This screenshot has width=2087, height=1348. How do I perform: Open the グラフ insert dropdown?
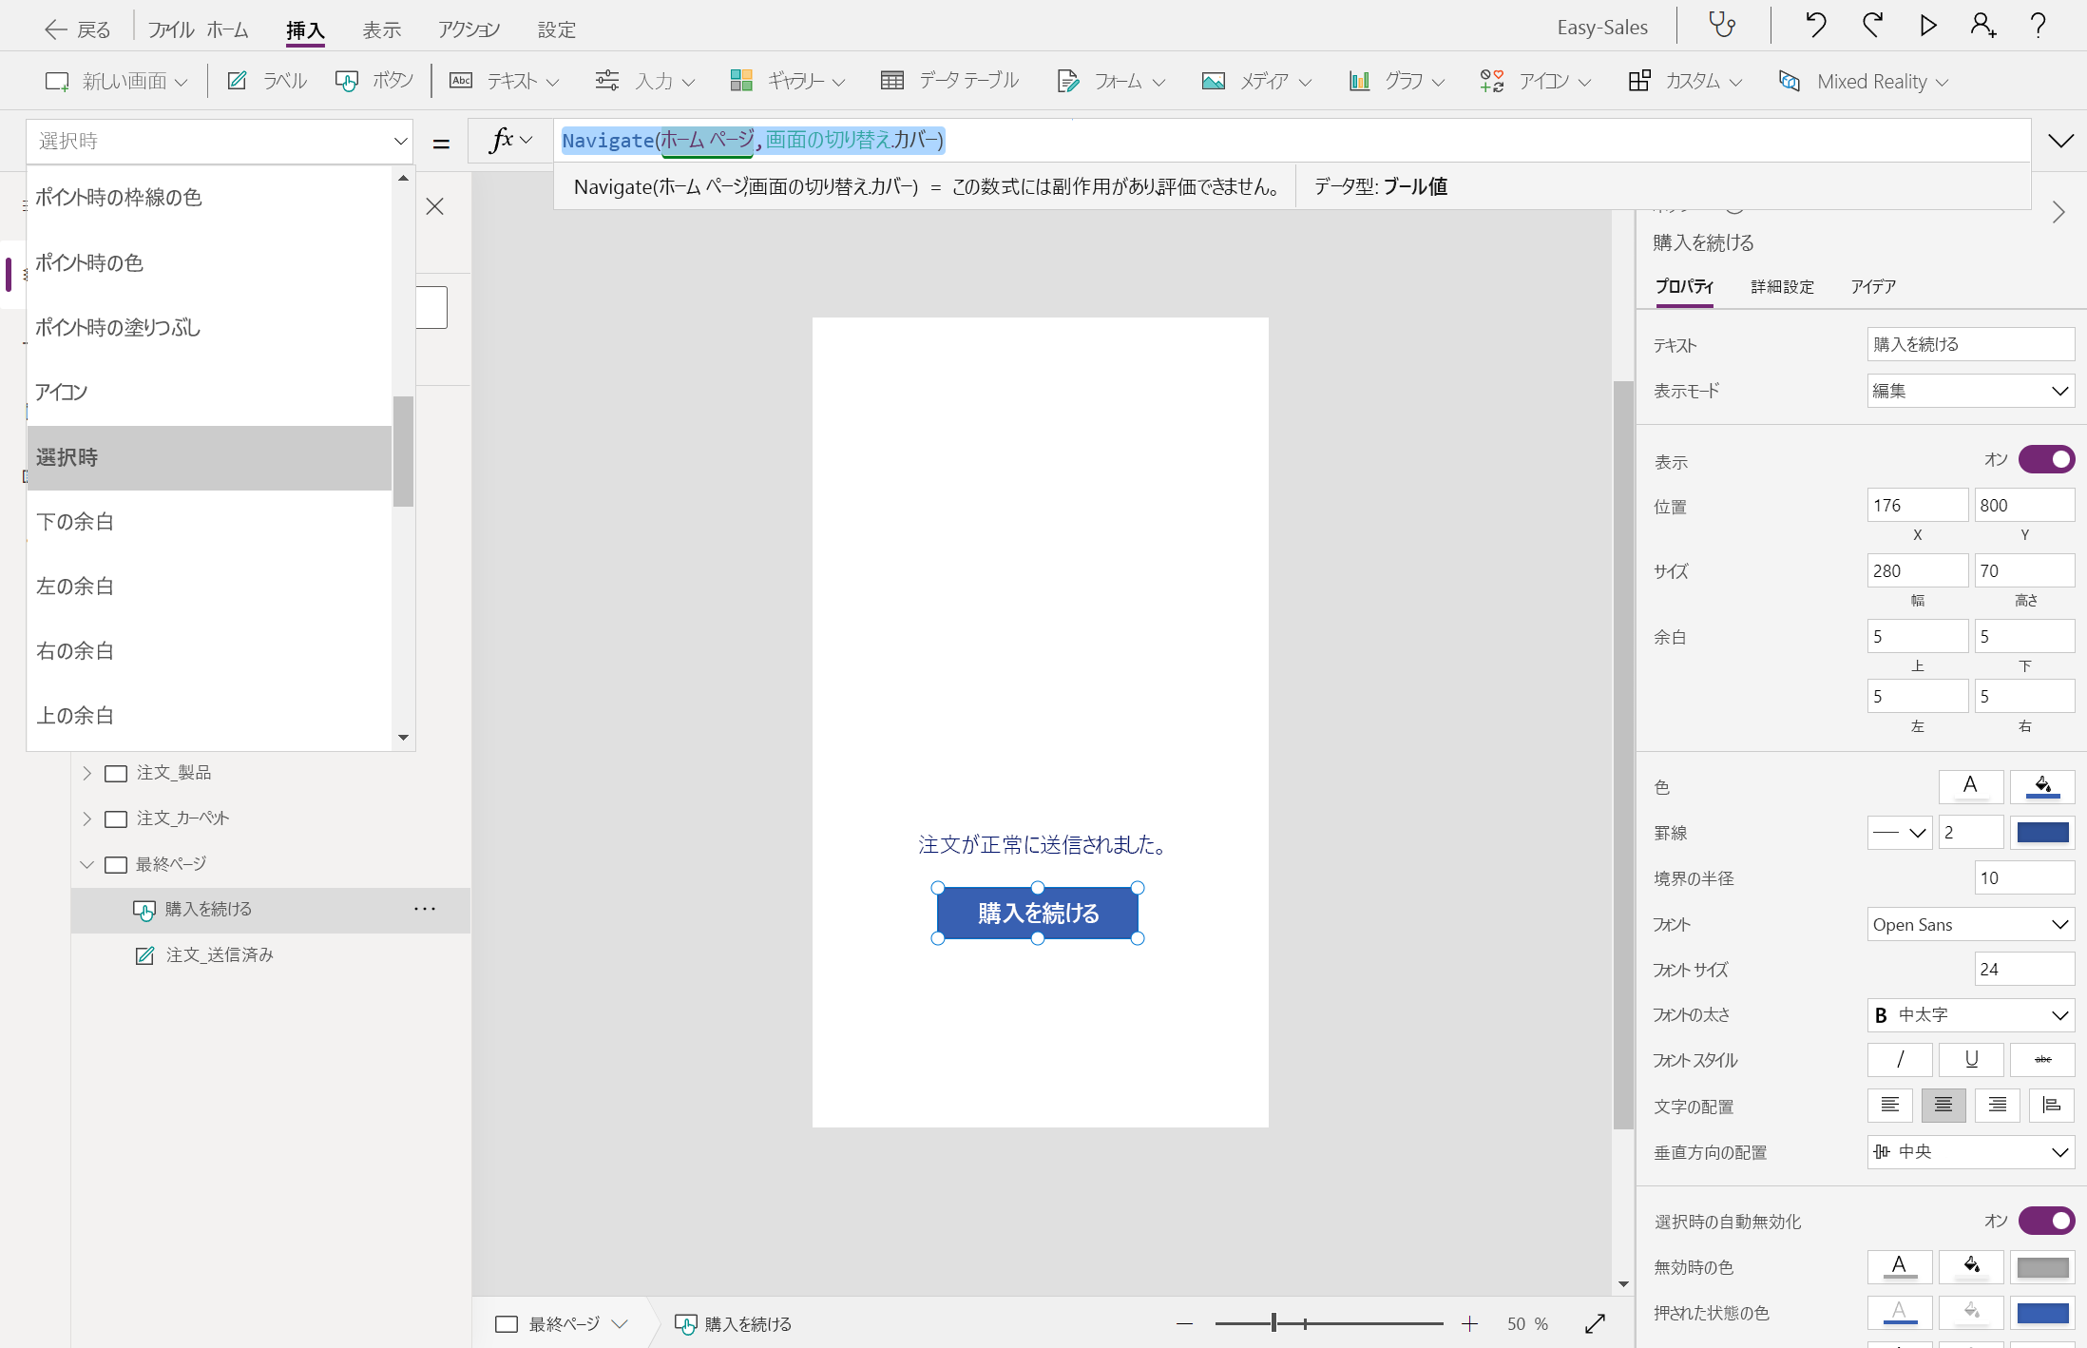(1397, 81)
